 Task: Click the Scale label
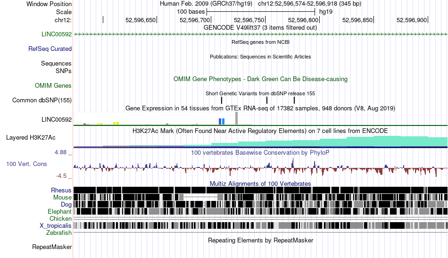pos(64,12)
